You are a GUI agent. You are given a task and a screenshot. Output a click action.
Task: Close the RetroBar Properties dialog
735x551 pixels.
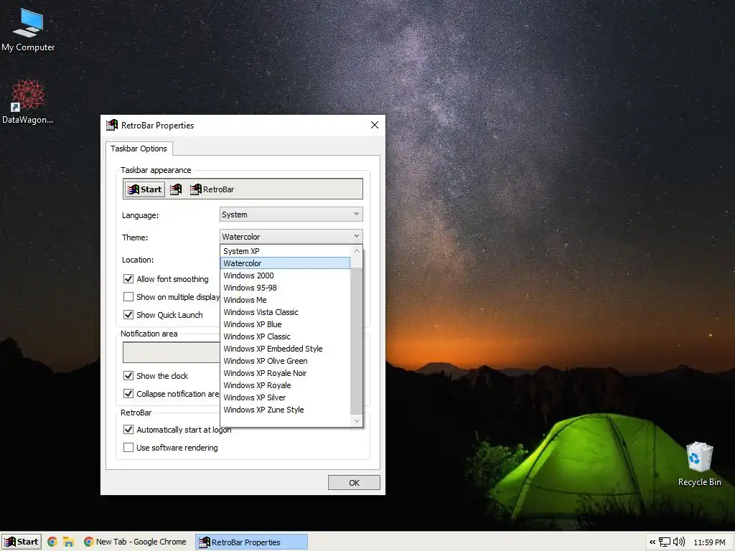coord(375,125)
